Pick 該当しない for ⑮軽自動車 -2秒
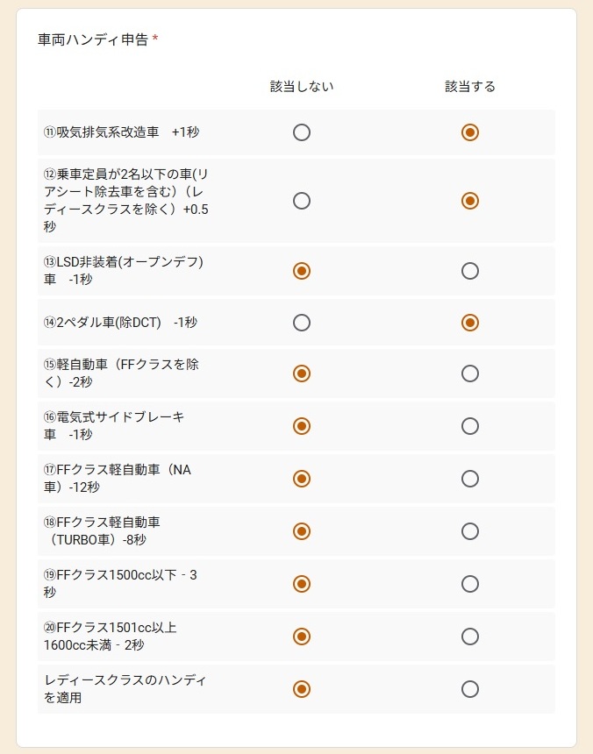 point(302,373)
